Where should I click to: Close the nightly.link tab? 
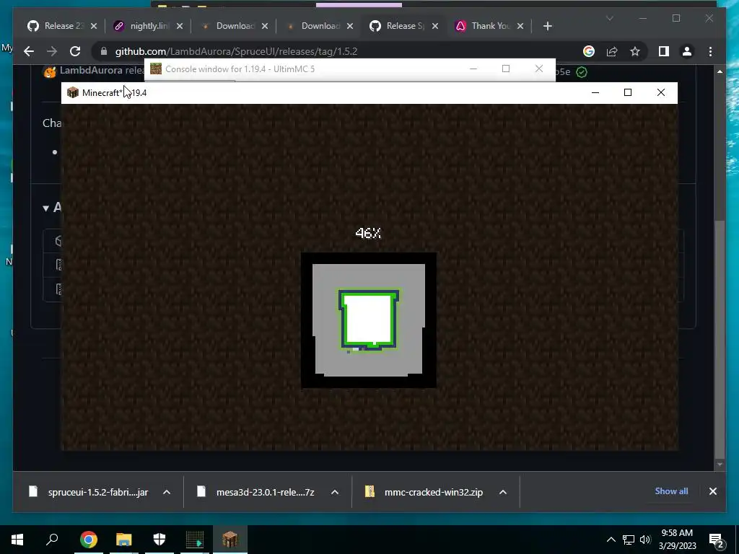pos(180,26)
